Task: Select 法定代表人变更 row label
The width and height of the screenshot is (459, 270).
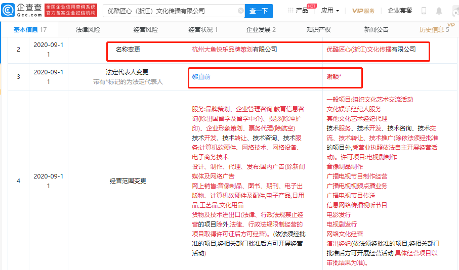Action: 127,72
